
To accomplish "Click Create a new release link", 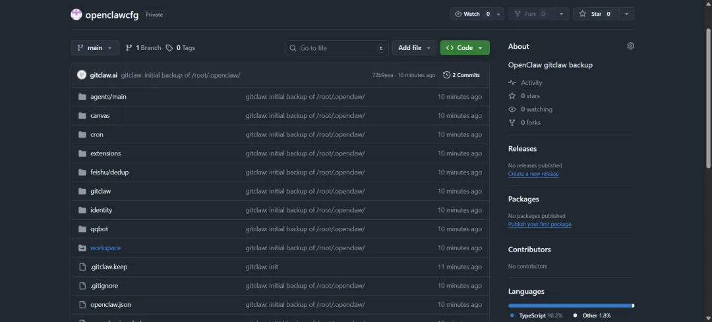I will (533, 174).
